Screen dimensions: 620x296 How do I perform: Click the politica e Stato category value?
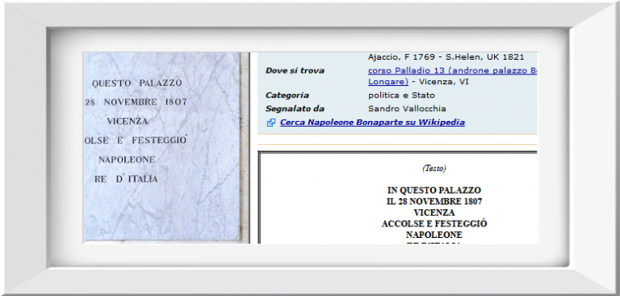click(x=402, y=95)
